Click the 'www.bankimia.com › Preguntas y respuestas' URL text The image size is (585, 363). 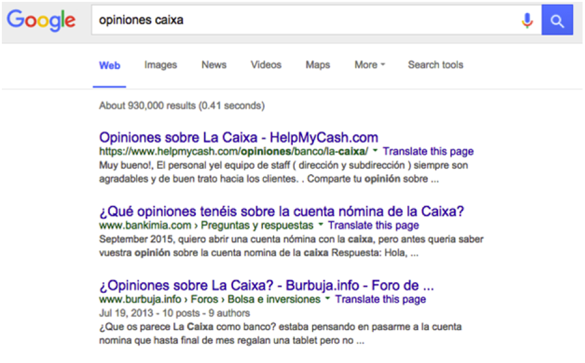[206, 226]
